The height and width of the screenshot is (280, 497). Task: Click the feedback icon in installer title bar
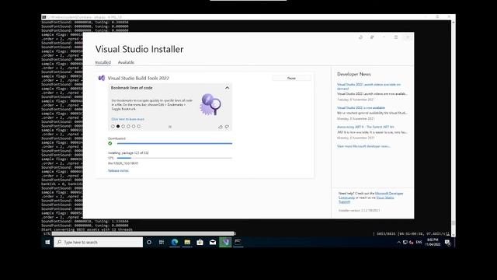coord(372,37)
